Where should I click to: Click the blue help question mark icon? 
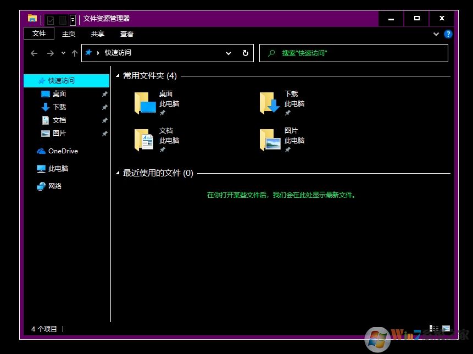(x=448, y=34)
